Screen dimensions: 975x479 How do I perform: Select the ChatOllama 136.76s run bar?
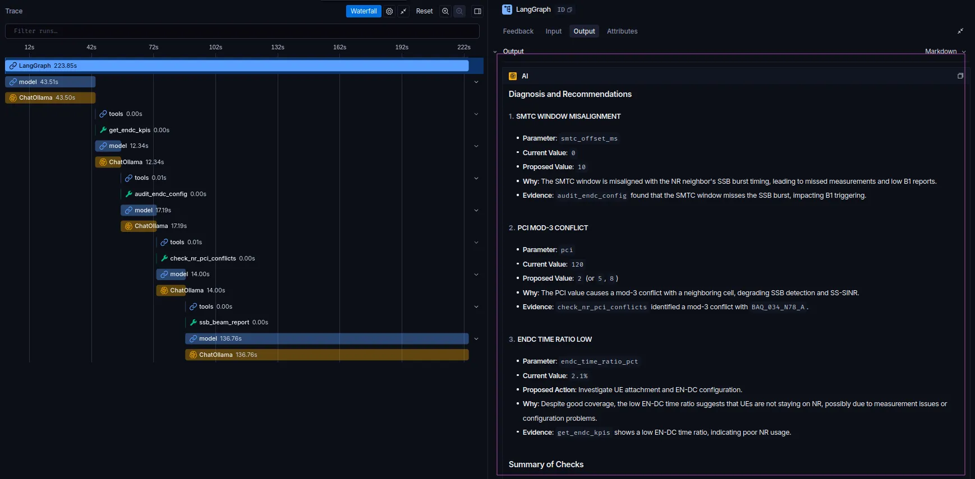click(x=327, y=355)
